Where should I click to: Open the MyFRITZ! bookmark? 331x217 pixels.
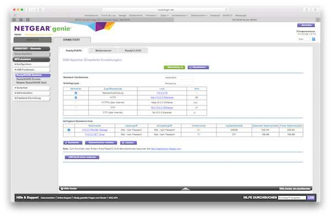tap(227, 15)
